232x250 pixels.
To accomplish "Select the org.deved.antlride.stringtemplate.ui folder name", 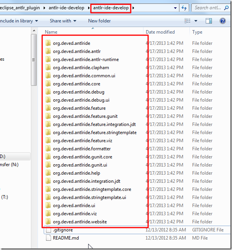I will click(89, 197).
